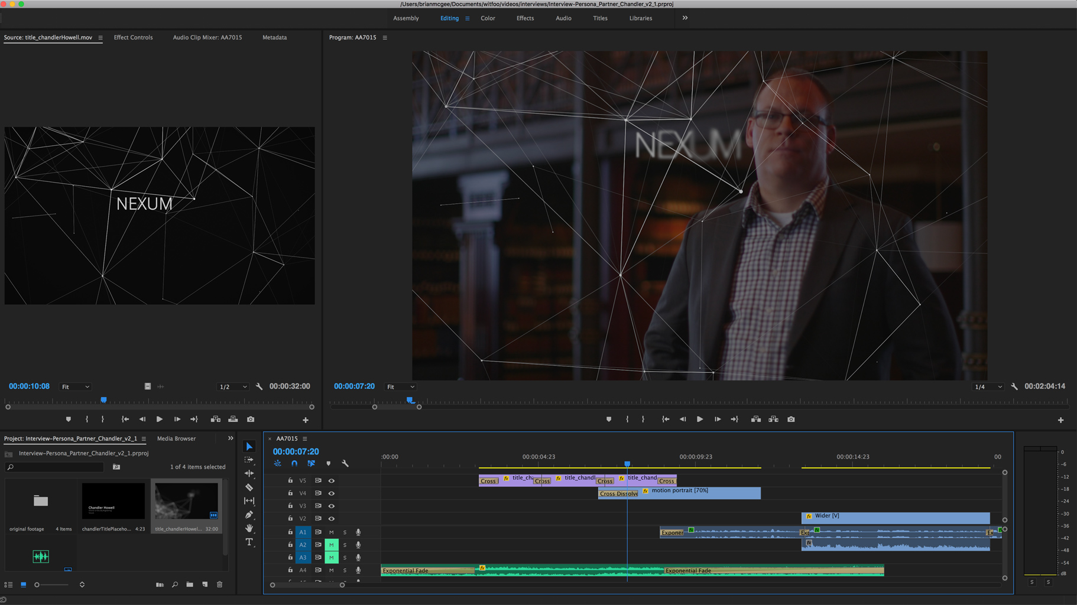Enable voice-over record on A4

[x=358, y=571]
